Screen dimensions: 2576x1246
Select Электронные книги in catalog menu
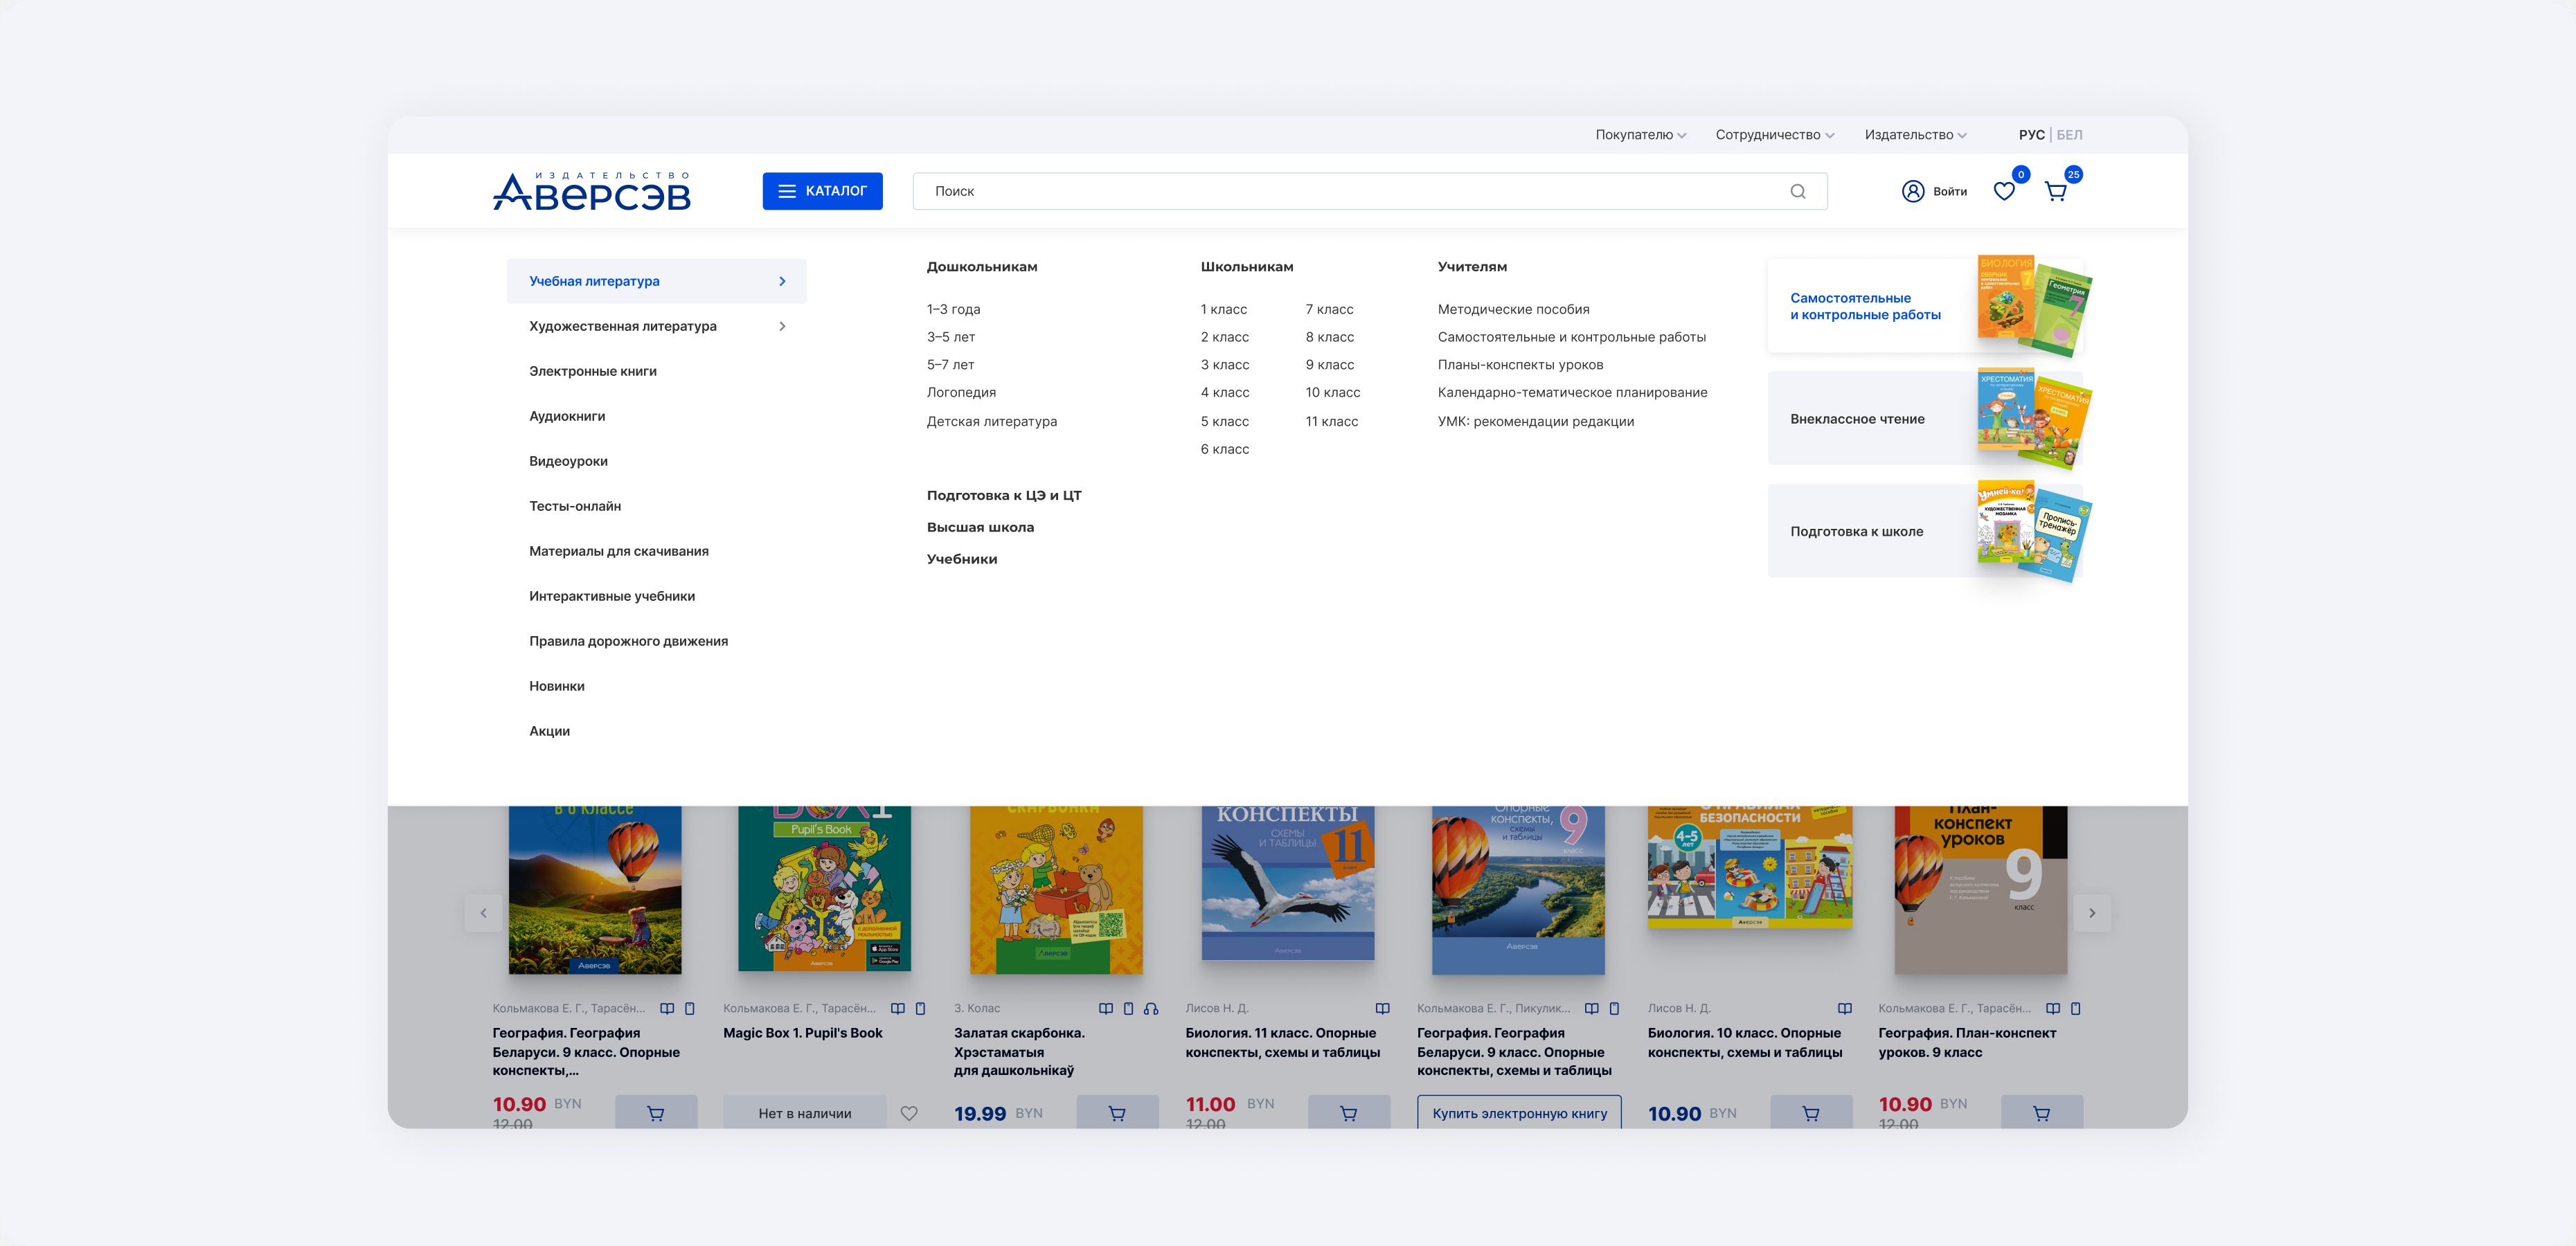pos(593,371)
